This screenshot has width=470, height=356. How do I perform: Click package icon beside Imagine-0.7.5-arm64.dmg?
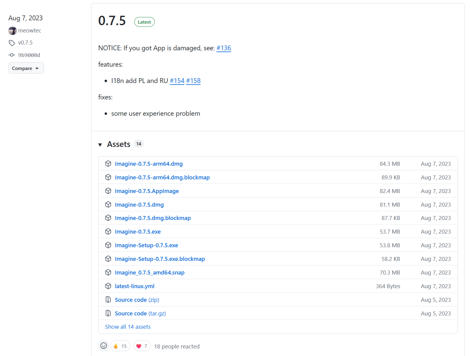tap(108, 164)
